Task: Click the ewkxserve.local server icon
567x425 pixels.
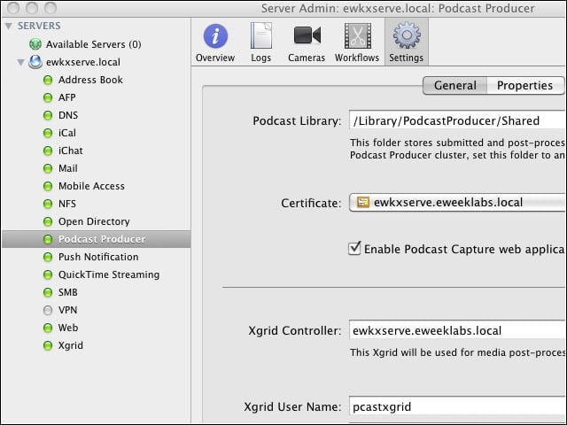Action: click(35, 62)
